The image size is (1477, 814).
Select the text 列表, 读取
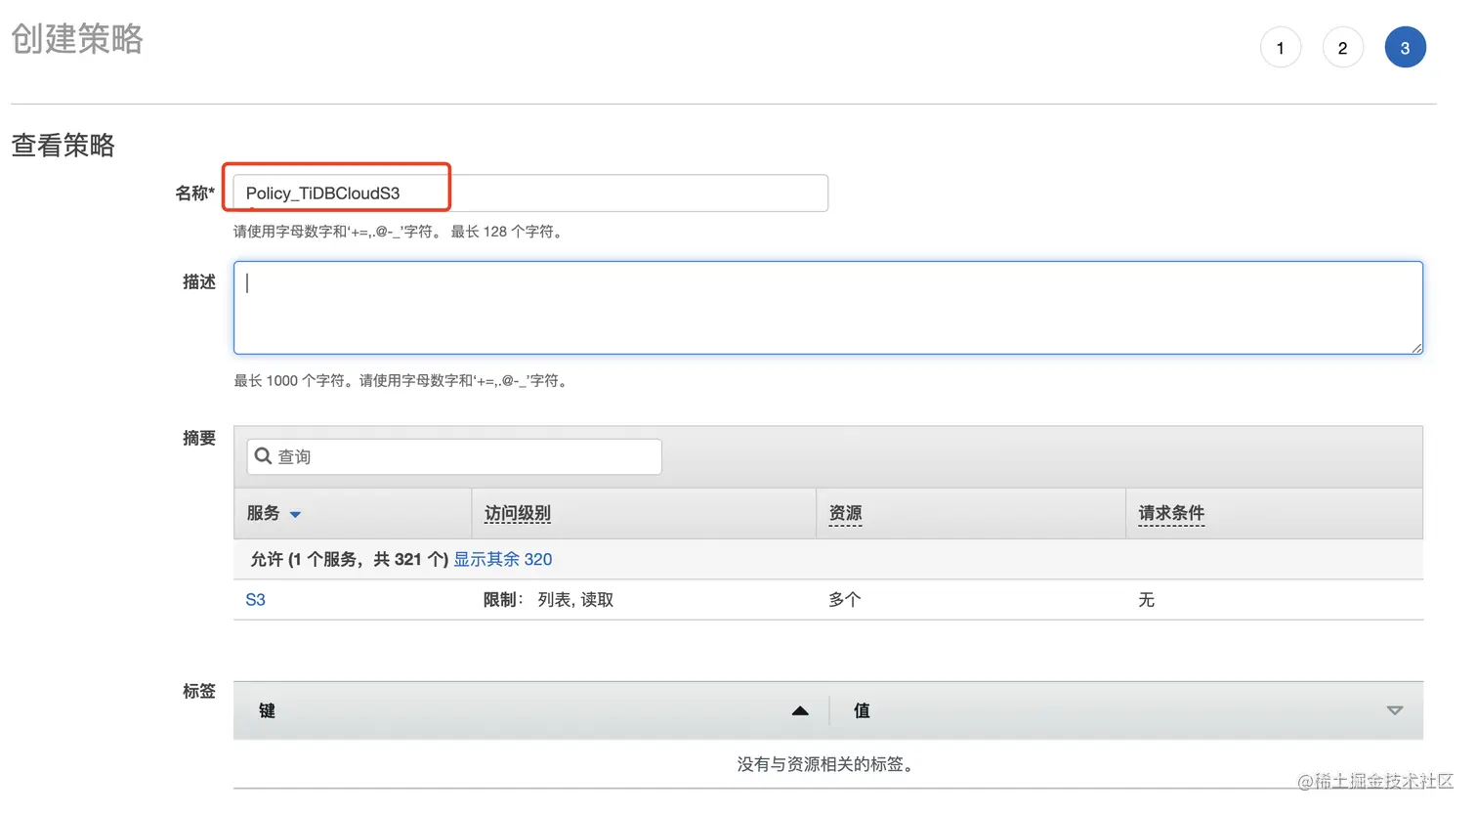click(x=575, y=599)
